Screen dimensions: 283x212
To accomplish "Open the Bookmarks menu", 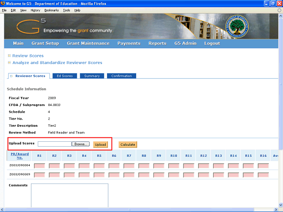I will 52,10.
